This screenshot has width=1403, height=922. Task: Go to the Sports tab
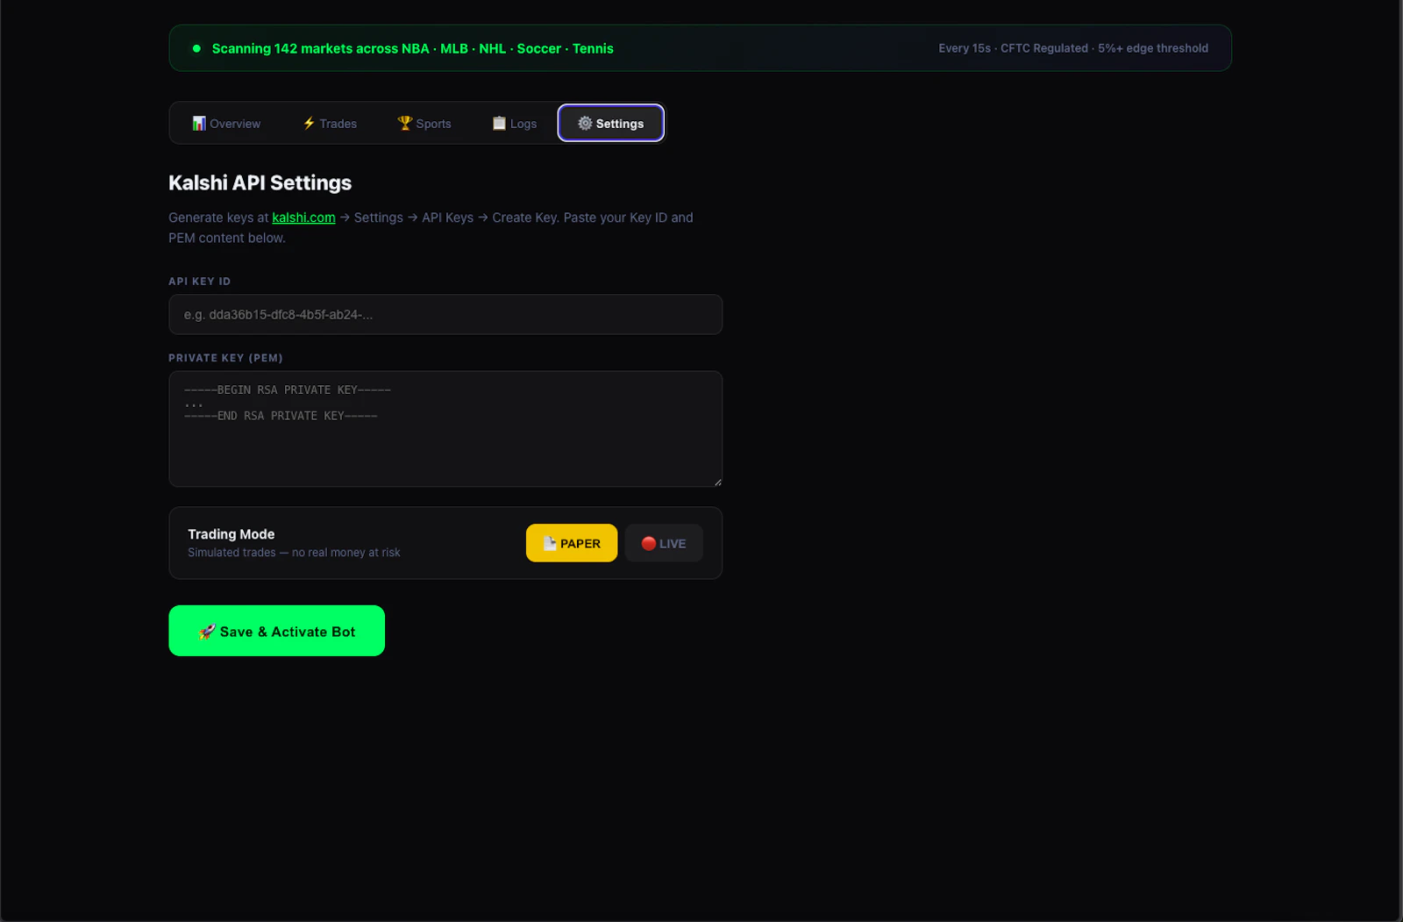[x=424, y=124]
